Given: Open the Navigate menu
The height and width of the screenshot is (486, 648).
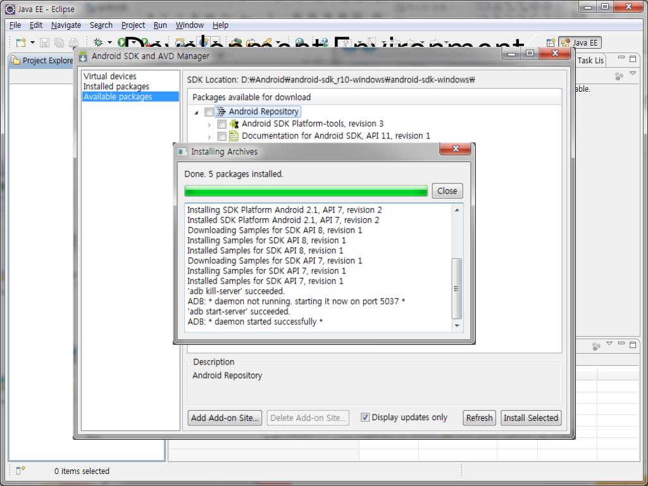Looking at the screenshot, I should [66, 25].
